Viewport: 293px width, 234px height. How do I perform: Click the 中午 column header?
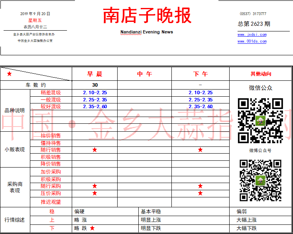(144, 74)
